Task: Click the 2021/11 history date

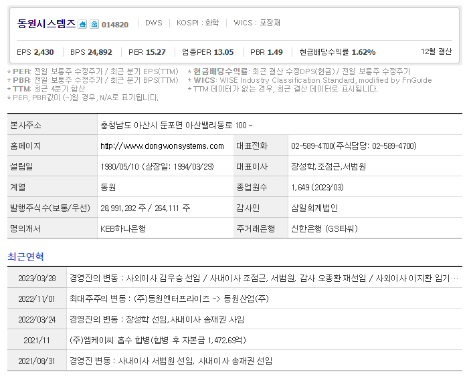Action: point(37,341)
